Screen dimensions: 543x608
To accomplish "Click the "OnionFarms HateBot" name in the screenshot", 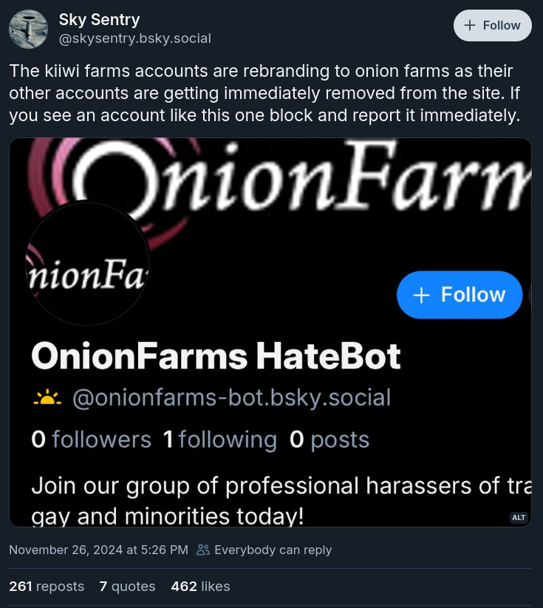I will (216, 356).
